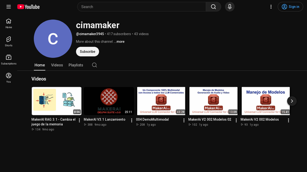Open options menu for MakerAi V2 002 Modelos
Image resolution: width=307 pixels, height=172 pixels.
pyautogui.click(x=288, y=120)
